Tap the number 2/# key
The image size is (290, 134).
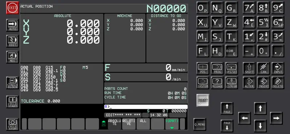pos(264,37)
